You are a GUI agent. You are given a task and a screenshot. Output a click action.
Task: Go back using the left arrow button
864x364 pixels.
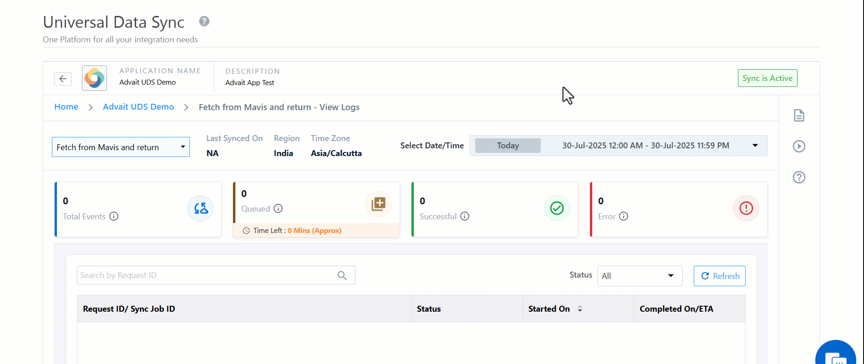63,79
